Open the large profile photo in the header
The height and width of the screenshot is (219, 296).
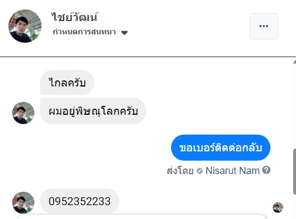point(25,26)
